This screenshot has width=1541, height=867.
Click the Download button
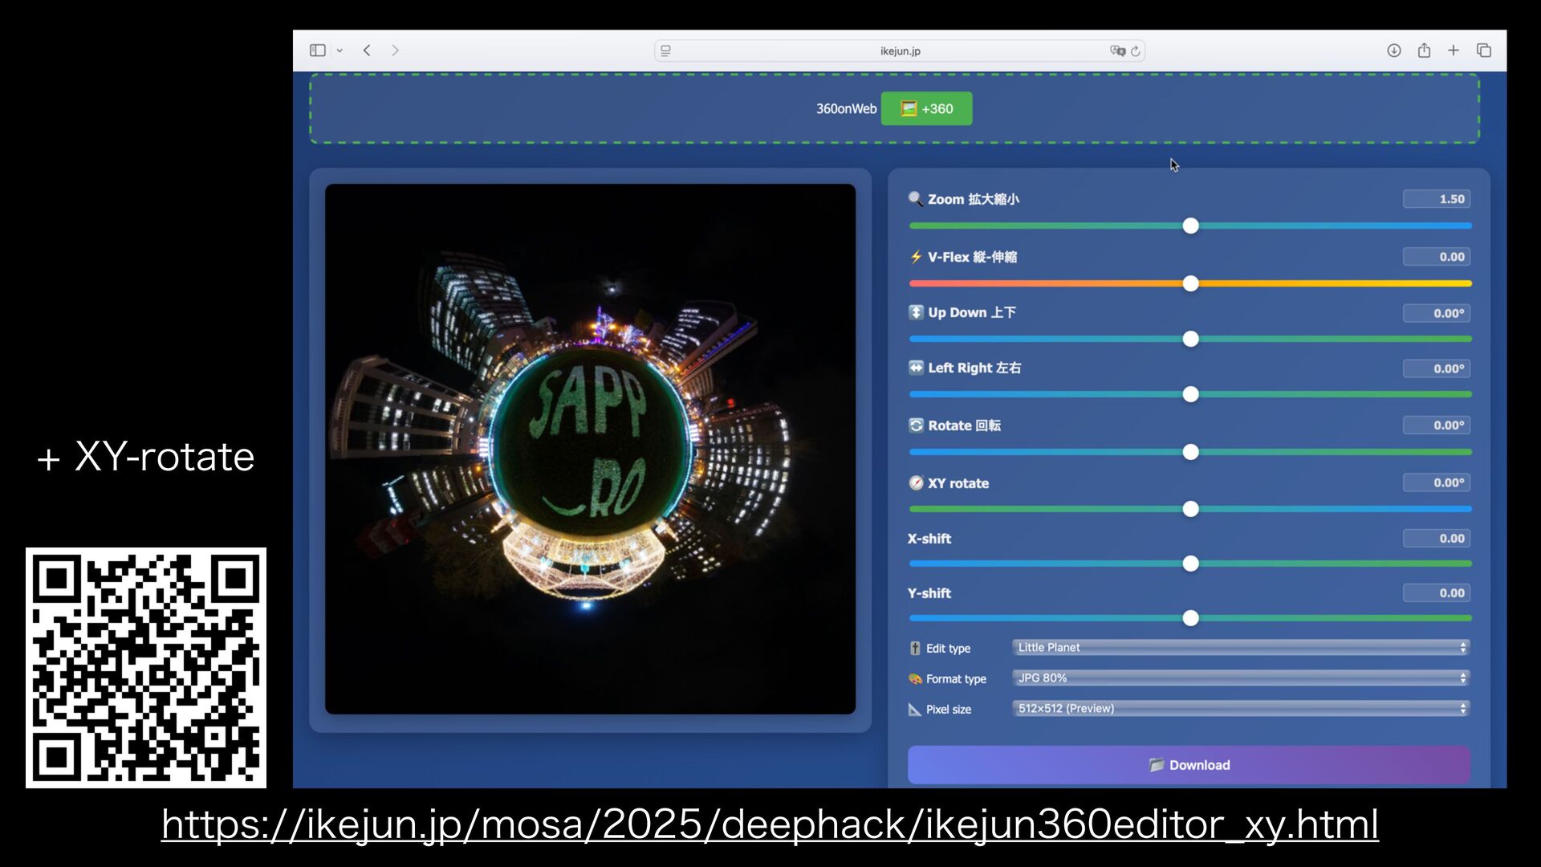[1189, 765]
